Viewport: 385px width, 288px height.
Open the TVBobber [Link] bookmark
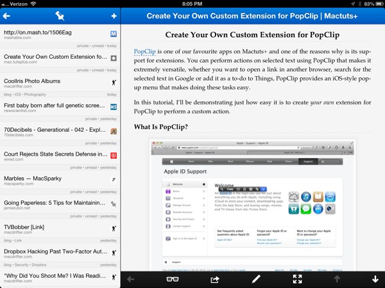coord(60,230)
